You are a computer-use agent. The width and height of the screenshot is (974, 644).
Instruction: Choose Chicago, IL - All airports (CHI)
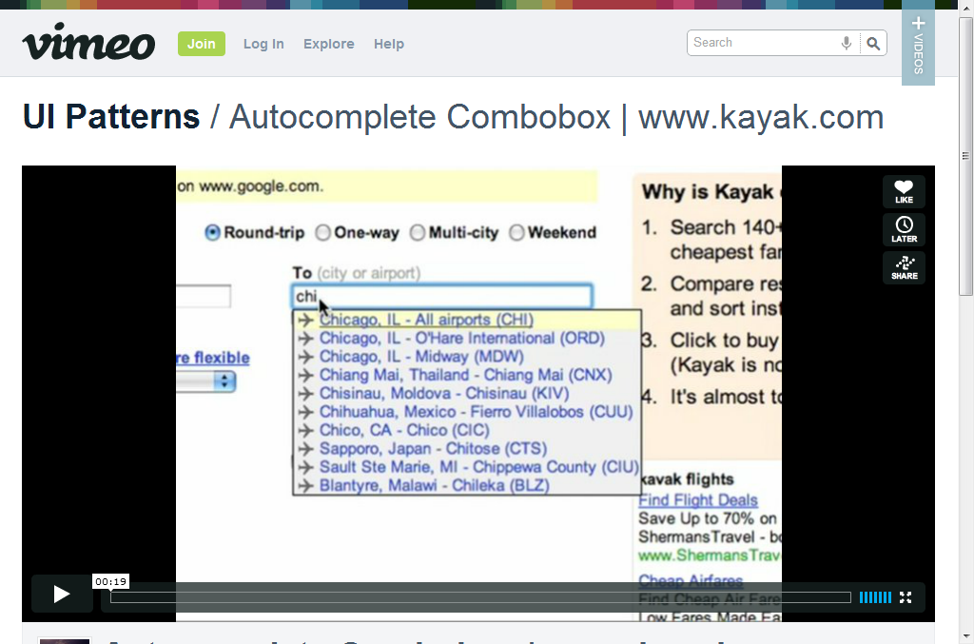point(466,320)
